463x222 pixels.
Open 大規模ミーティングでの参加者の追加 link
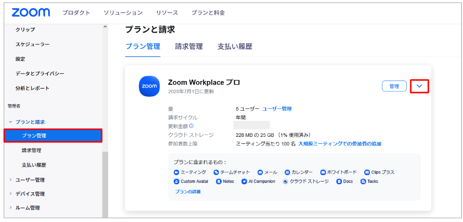(x=340, y=144)
